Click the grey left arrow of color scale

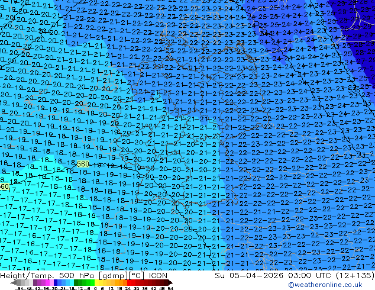(14, 282)
